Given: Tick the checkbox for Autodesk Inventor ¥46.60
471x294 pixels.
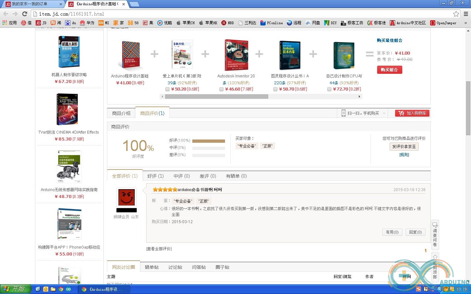Looking at the screenshot, I should pos(221,89).
